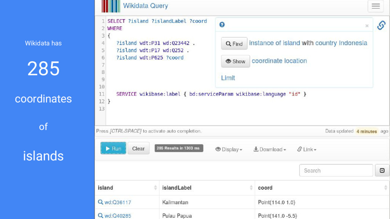This screenshot has height=219, width=390.
Task: Click the Kalimantan table cell
Action: click(207, 202)
